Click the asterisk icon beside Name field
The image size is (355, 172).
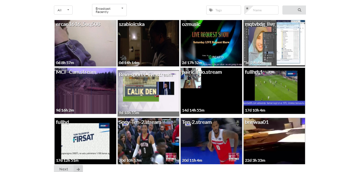click(247, 9)
